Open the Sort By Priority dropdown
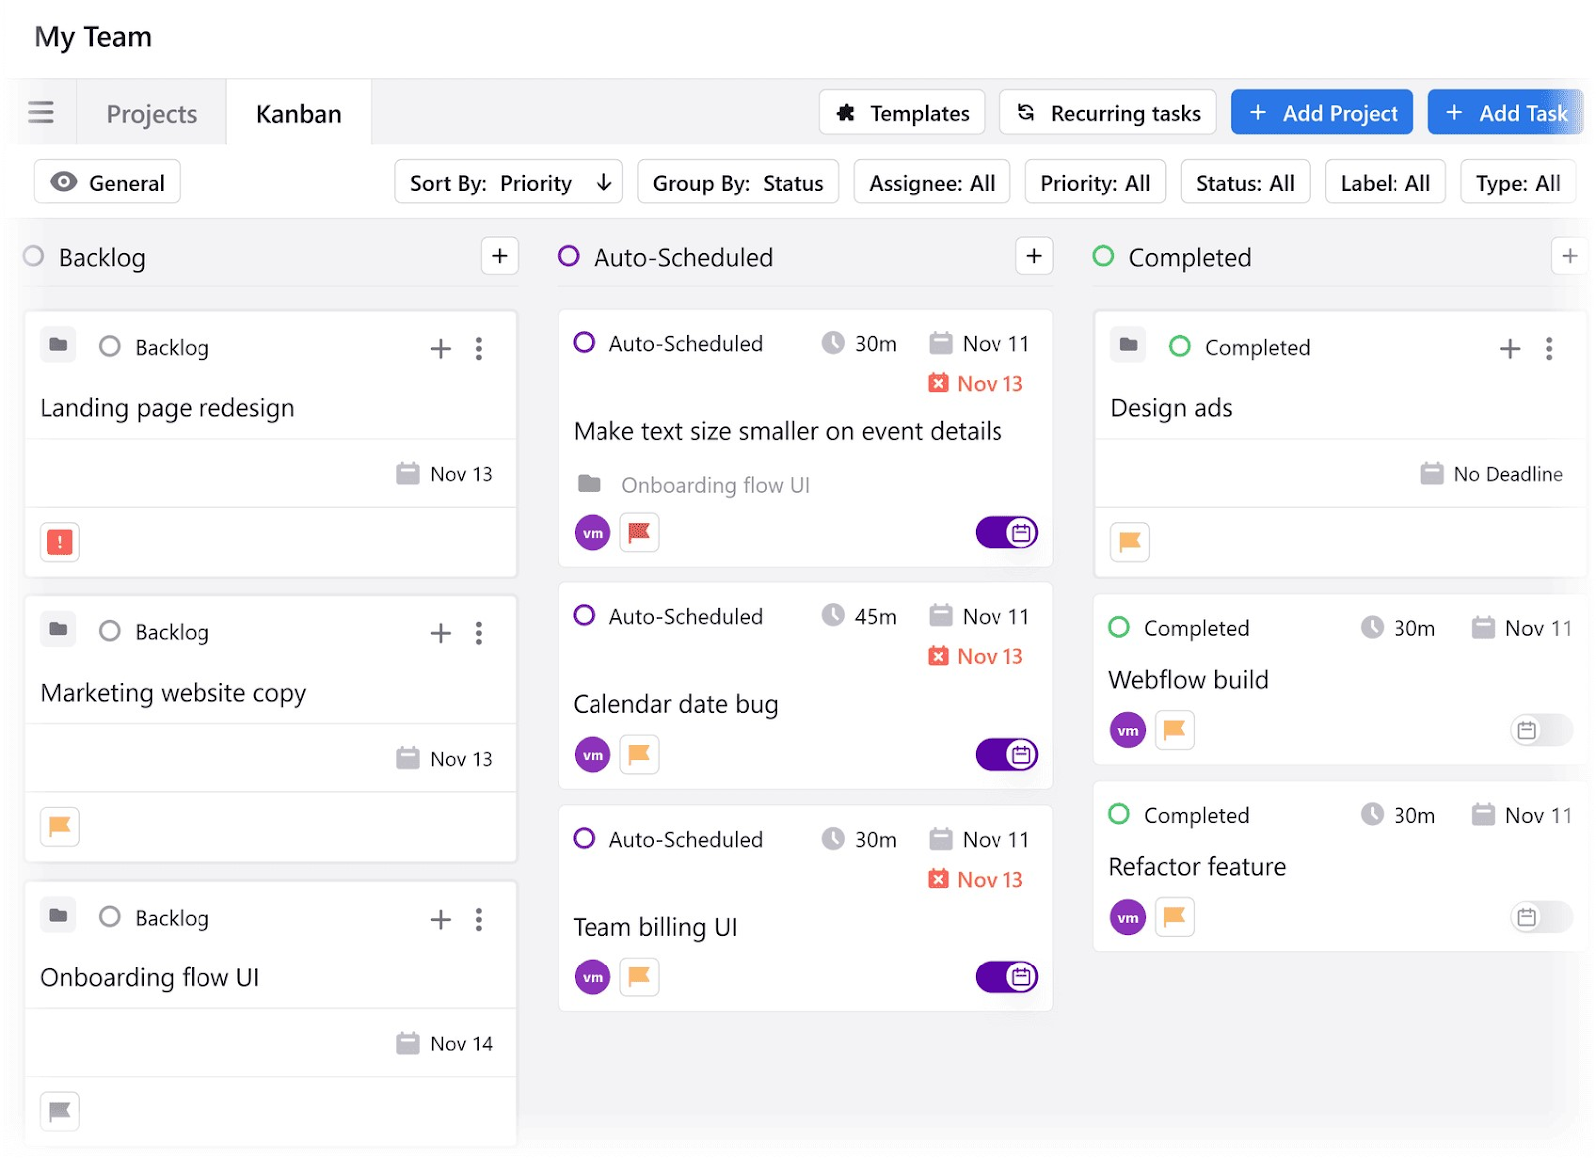1596x1158 pixels. (x=509, y=182)
